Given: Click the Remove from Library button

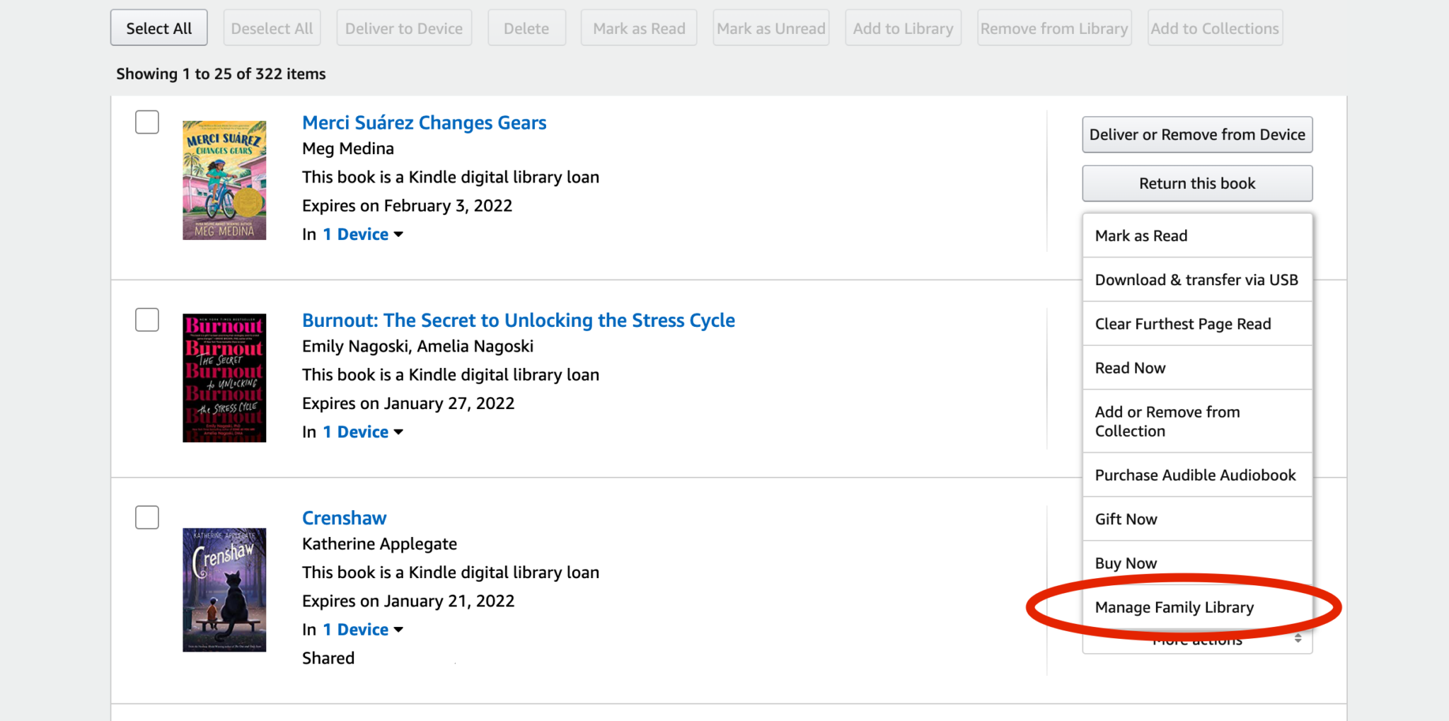Looking at the screenshot, I should coord(1054,28).
